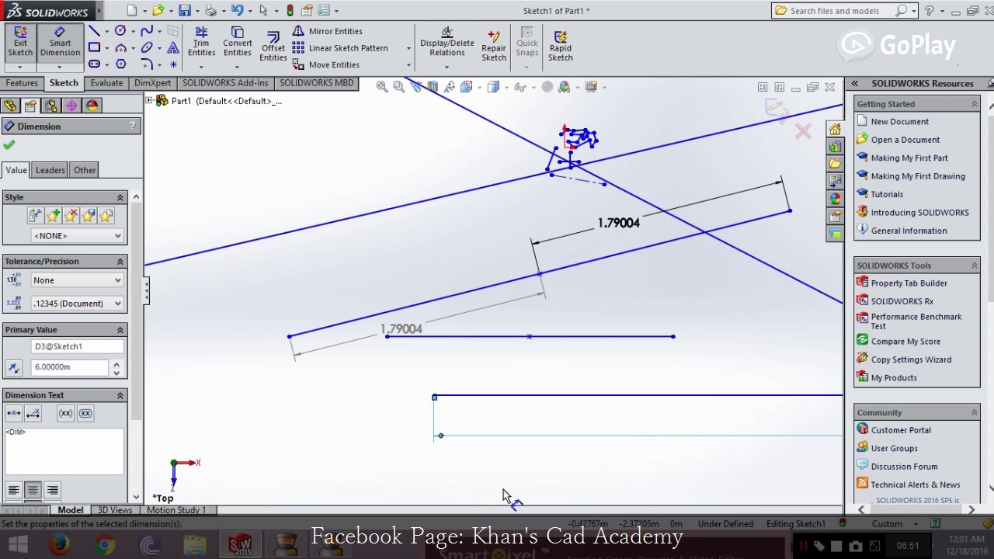994x559 pixels.
Task: Click the red X cancel sketch corner icon
Action: tap(803, 131)
